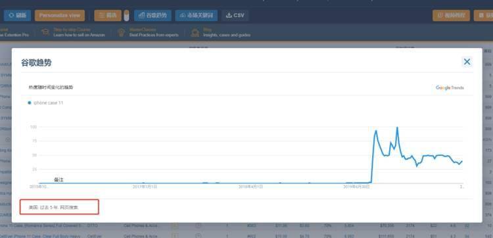Open the orange video tutorial button at top right
Screen dimensions: 493x238
[451, 15]
